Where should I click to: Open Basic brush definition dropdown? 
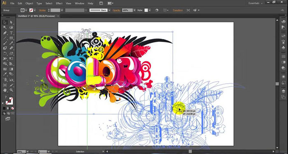(109, 10)
